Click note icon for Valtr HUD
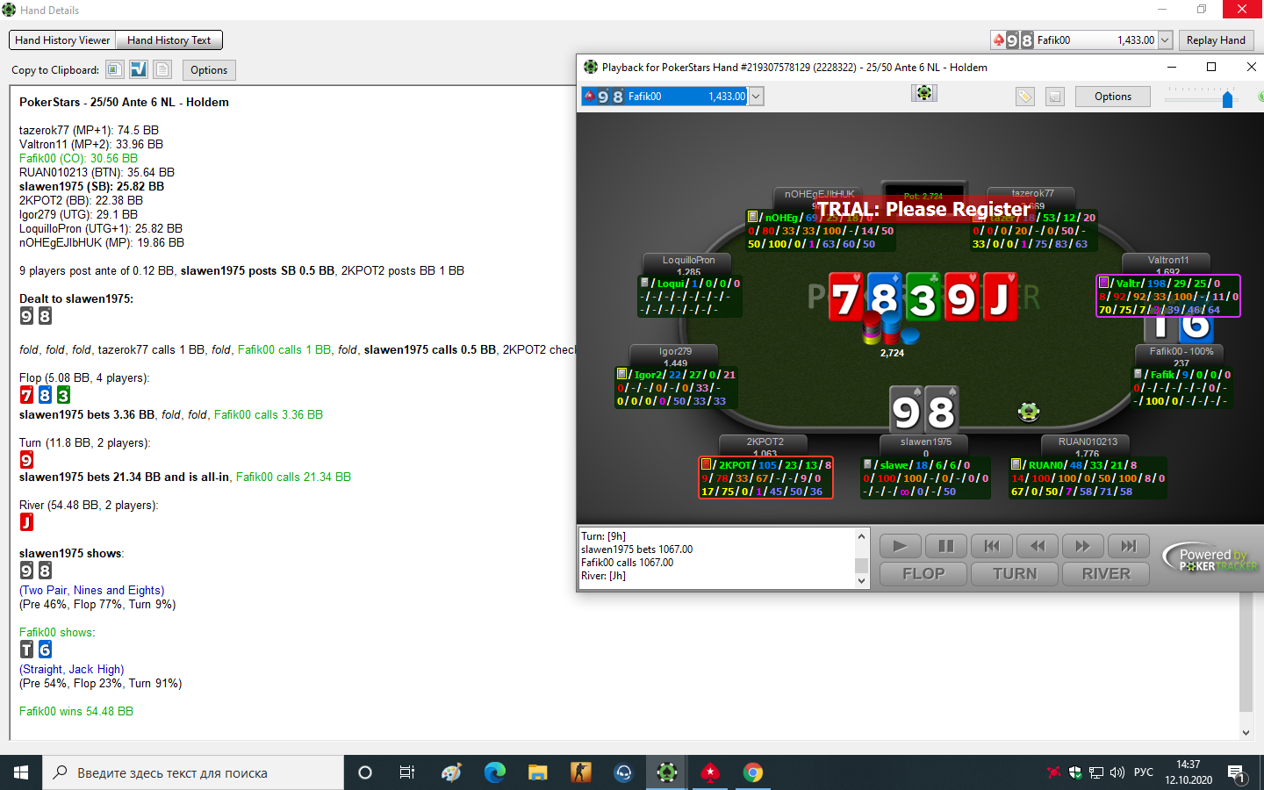 [1103, 283]
